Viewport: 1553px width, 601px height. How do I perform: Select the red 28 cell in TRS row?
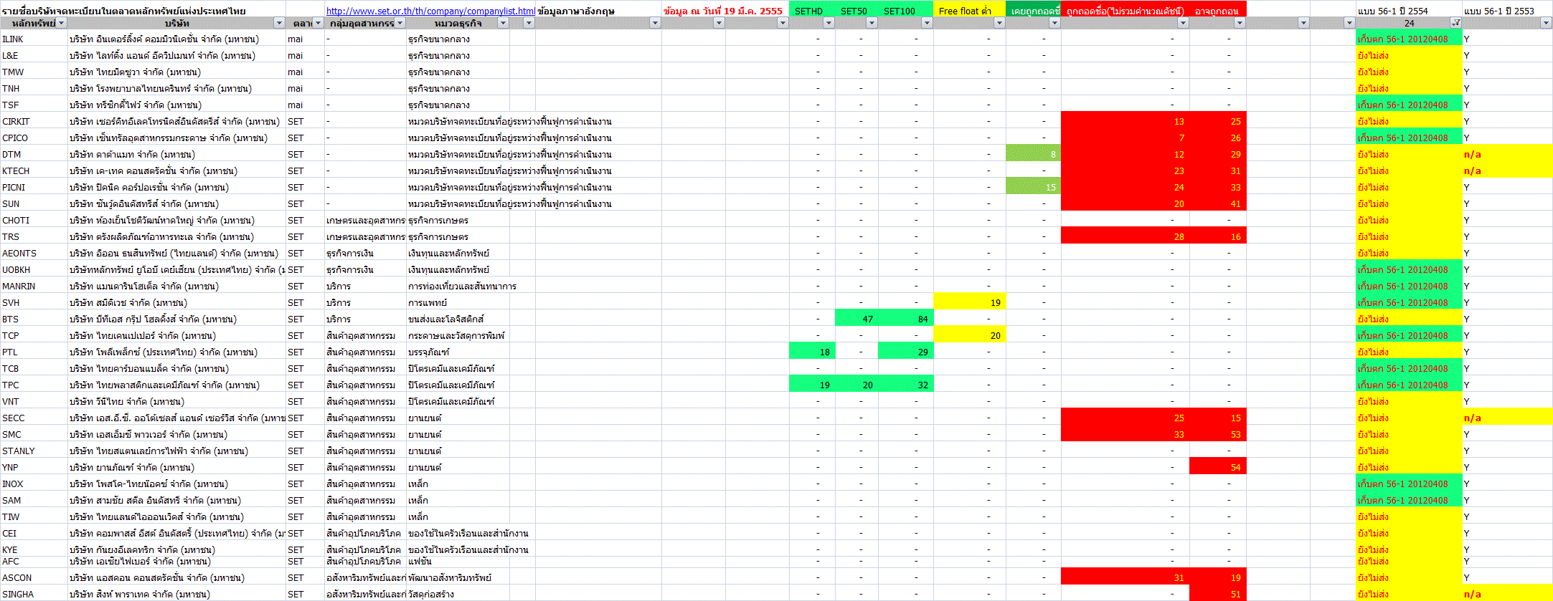(x=1125, y=236)
